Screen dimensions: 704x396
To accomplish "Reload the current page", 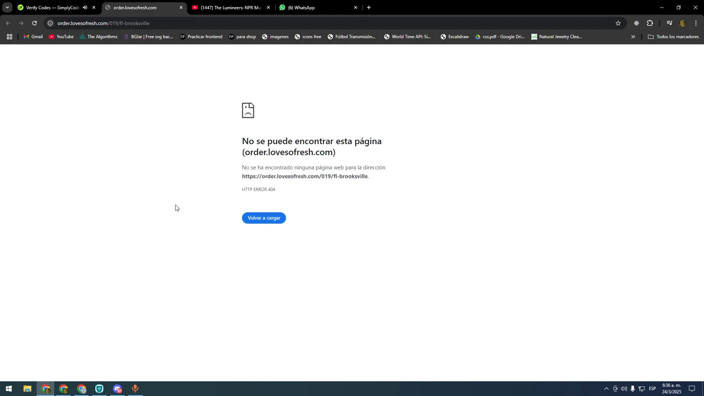I will coord(34,23).
